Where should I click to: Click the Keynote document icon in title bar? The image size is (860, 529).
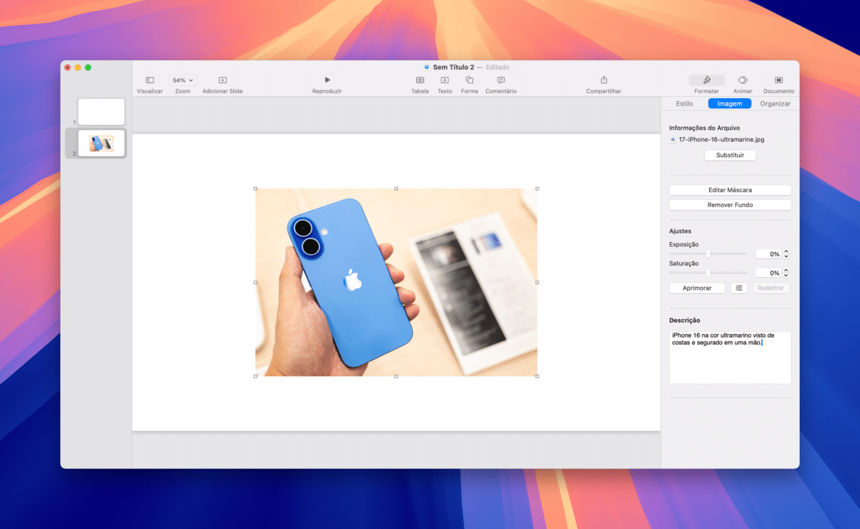click(x=427, y=67)
